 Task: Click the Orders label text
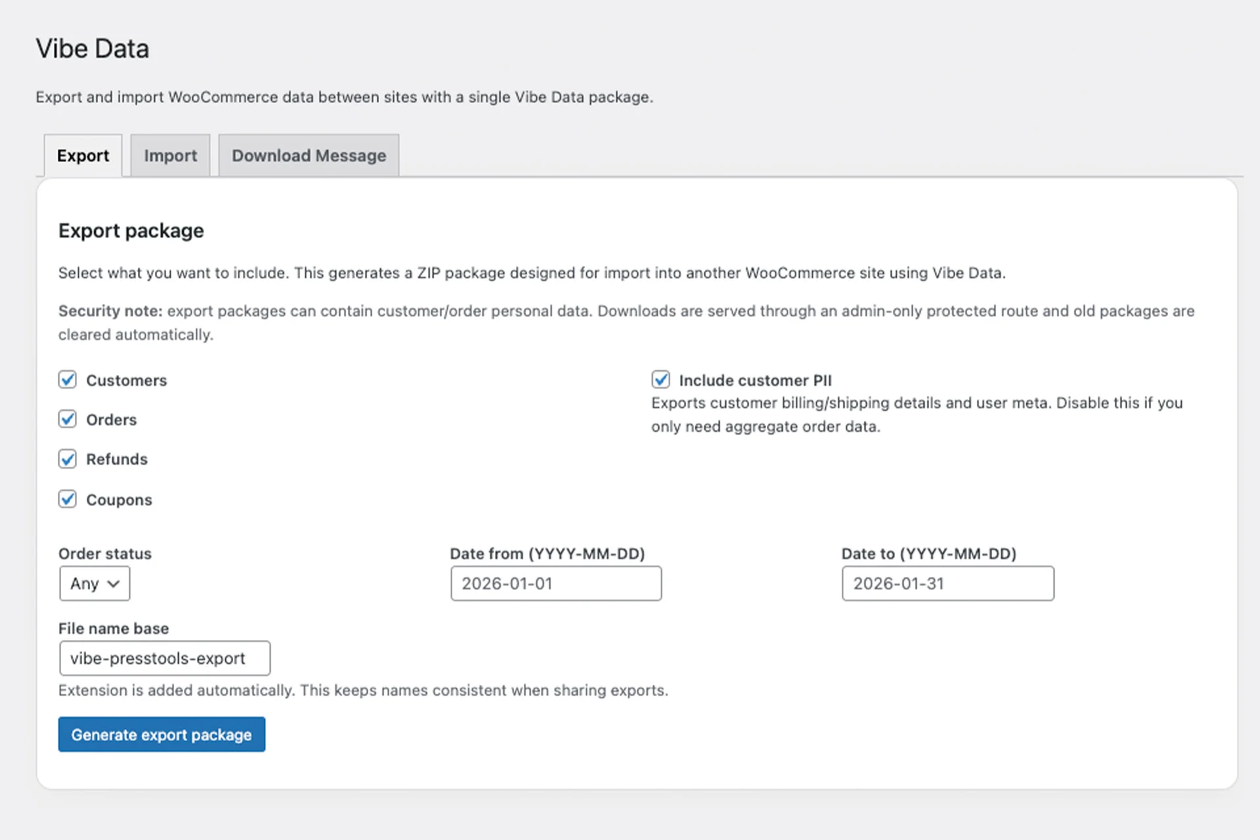(x=112, y=420)
